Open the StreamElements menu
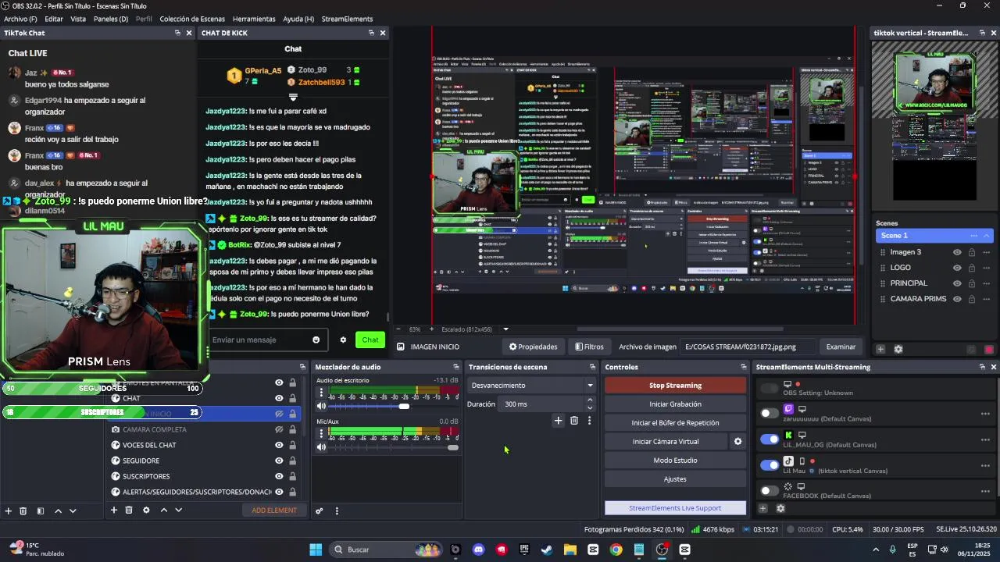This screenshot has height=562, width=1000. (x=347, y=19)
